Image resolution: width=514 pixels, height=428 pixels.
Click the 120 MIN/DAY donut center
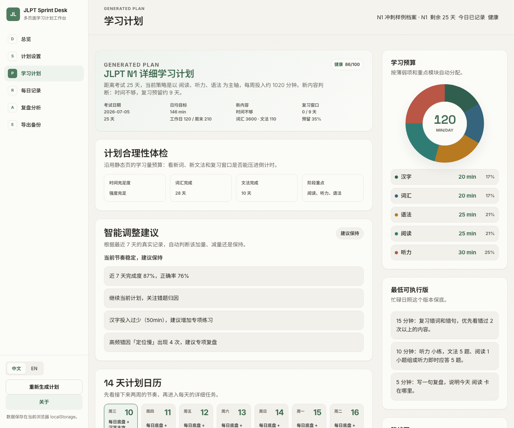pyautogui.click(x=445, y=123)
